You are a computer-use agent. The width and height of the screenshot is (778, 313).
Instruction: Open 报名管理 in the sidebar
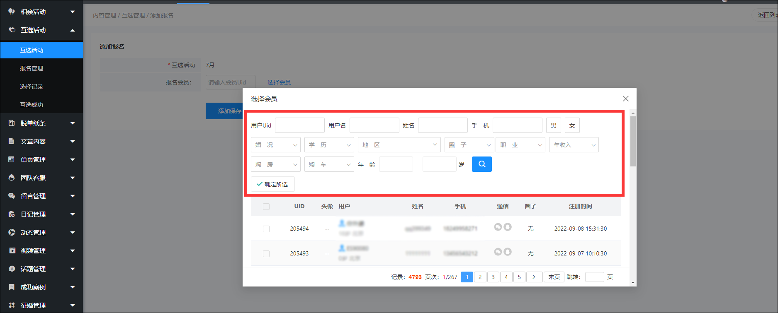(32, 68)
